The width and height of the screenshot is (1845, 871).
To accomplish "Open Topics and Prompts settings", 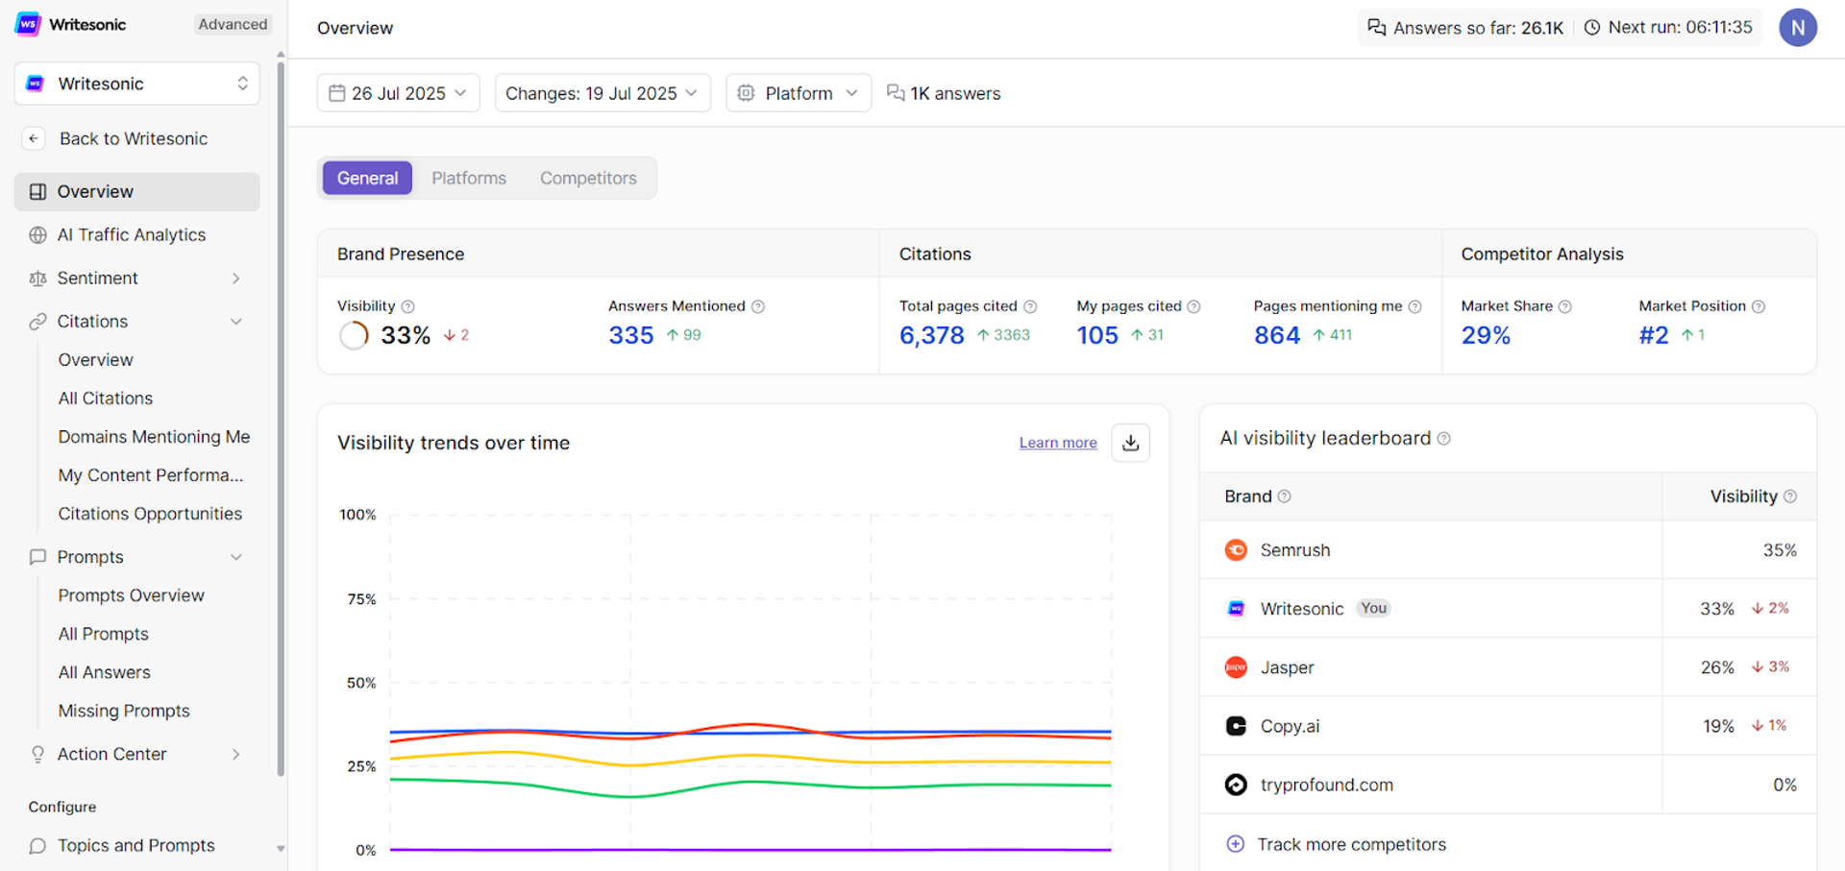I will pos(137,845).
